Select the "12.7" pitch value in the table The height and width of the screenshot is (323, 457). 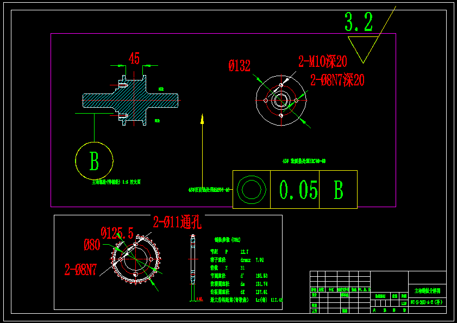pyautogui.click(x=244, y=252)
